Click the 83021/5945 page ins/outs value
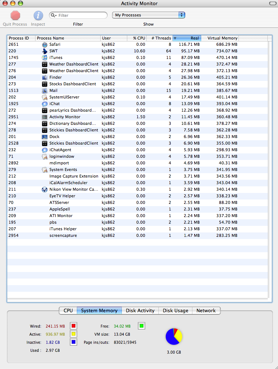Viewport: 278px width, 369px height. tap(125, 342)
